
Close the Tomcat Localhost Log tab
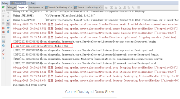coord(102,7)
